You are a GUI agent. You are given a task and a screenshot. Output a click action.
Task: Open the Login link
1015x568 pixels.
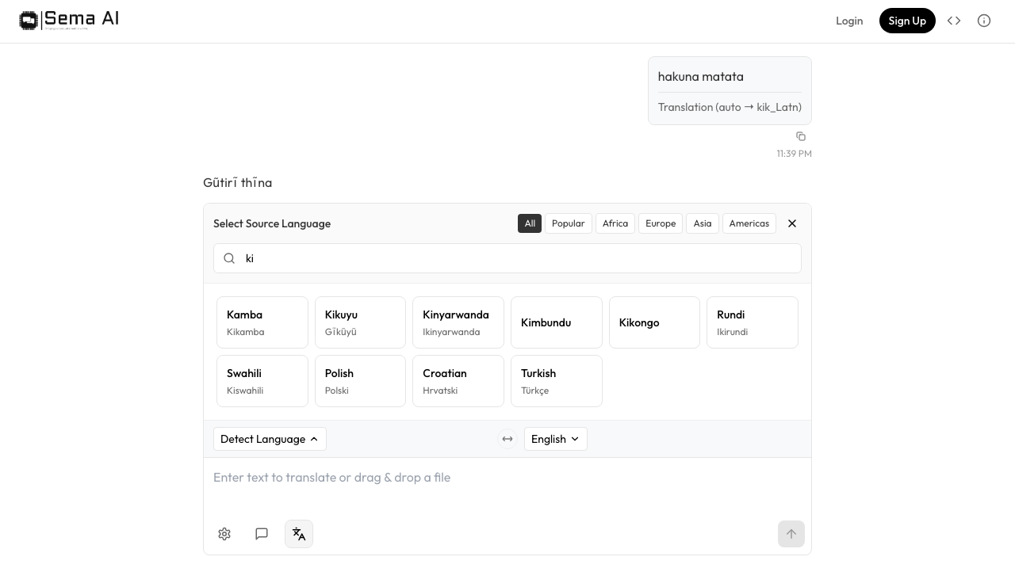pos(849,21)
